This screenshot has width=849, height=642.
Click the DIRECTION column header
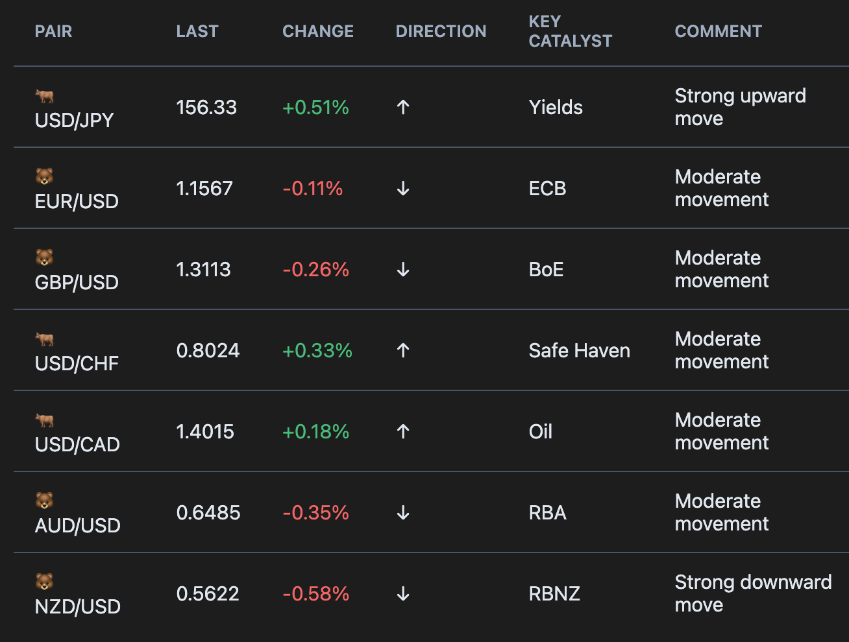441,31
